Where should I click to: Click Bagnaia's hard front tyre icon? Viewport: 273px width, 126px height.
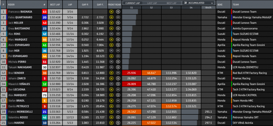tap(111, 12)
